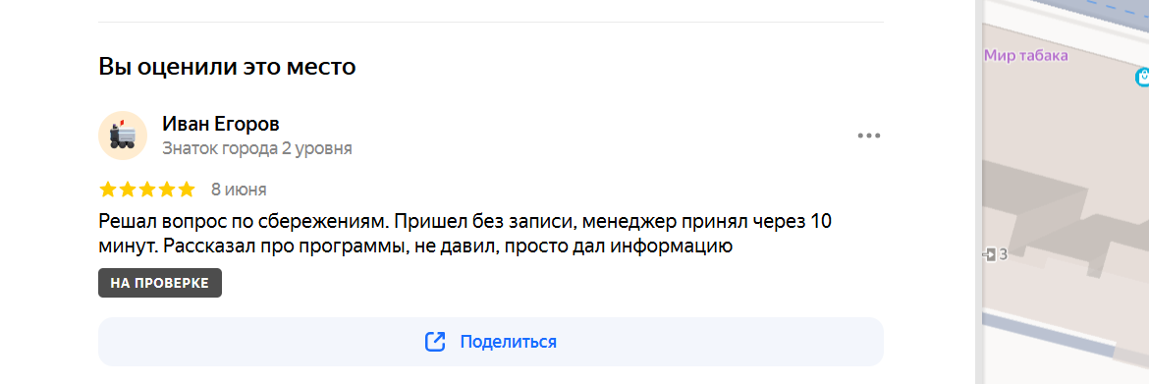Select the blue shop marker on the map
The image size is (1149, 384).
click(1142, 77)
